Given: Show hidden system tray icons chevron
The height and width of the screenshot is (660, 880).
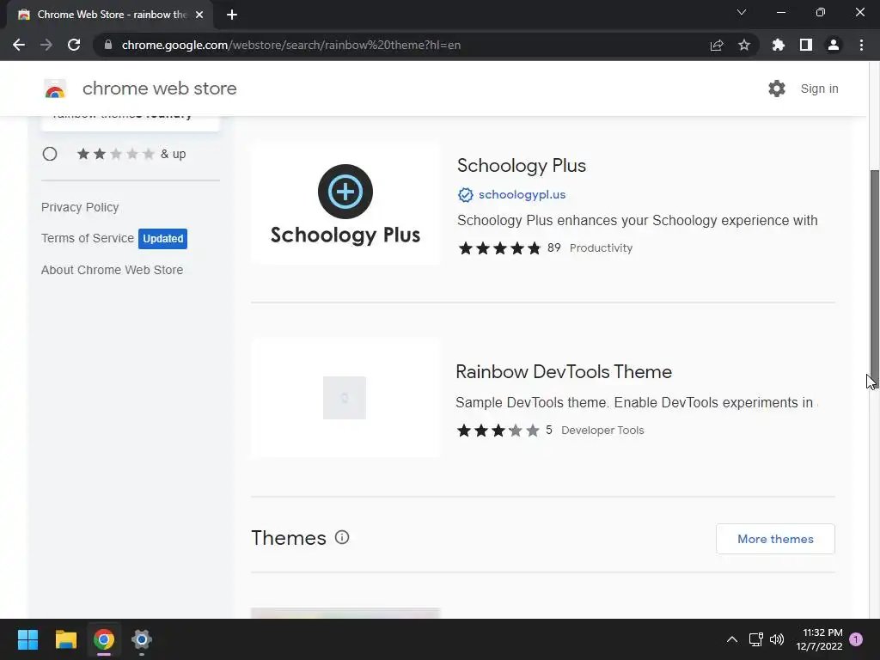Looking at the screenshot, I should [732, 639].
